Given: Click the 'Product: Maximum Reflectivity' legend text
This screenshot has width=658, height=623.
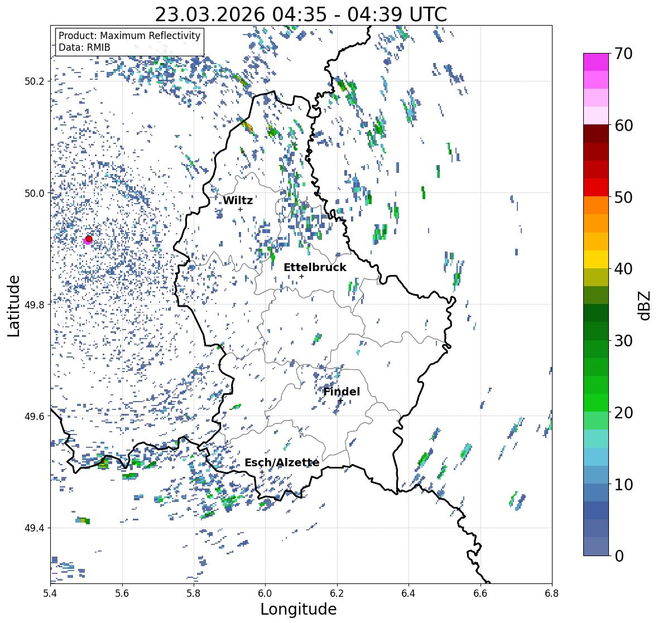Looking at the screenshot, I should (x=129, y=36).
